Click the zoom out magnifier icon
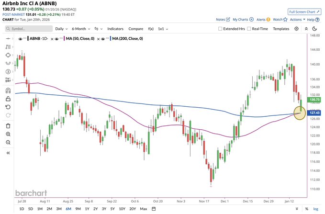Screen dimensions: 325x214 click(8, 142)
